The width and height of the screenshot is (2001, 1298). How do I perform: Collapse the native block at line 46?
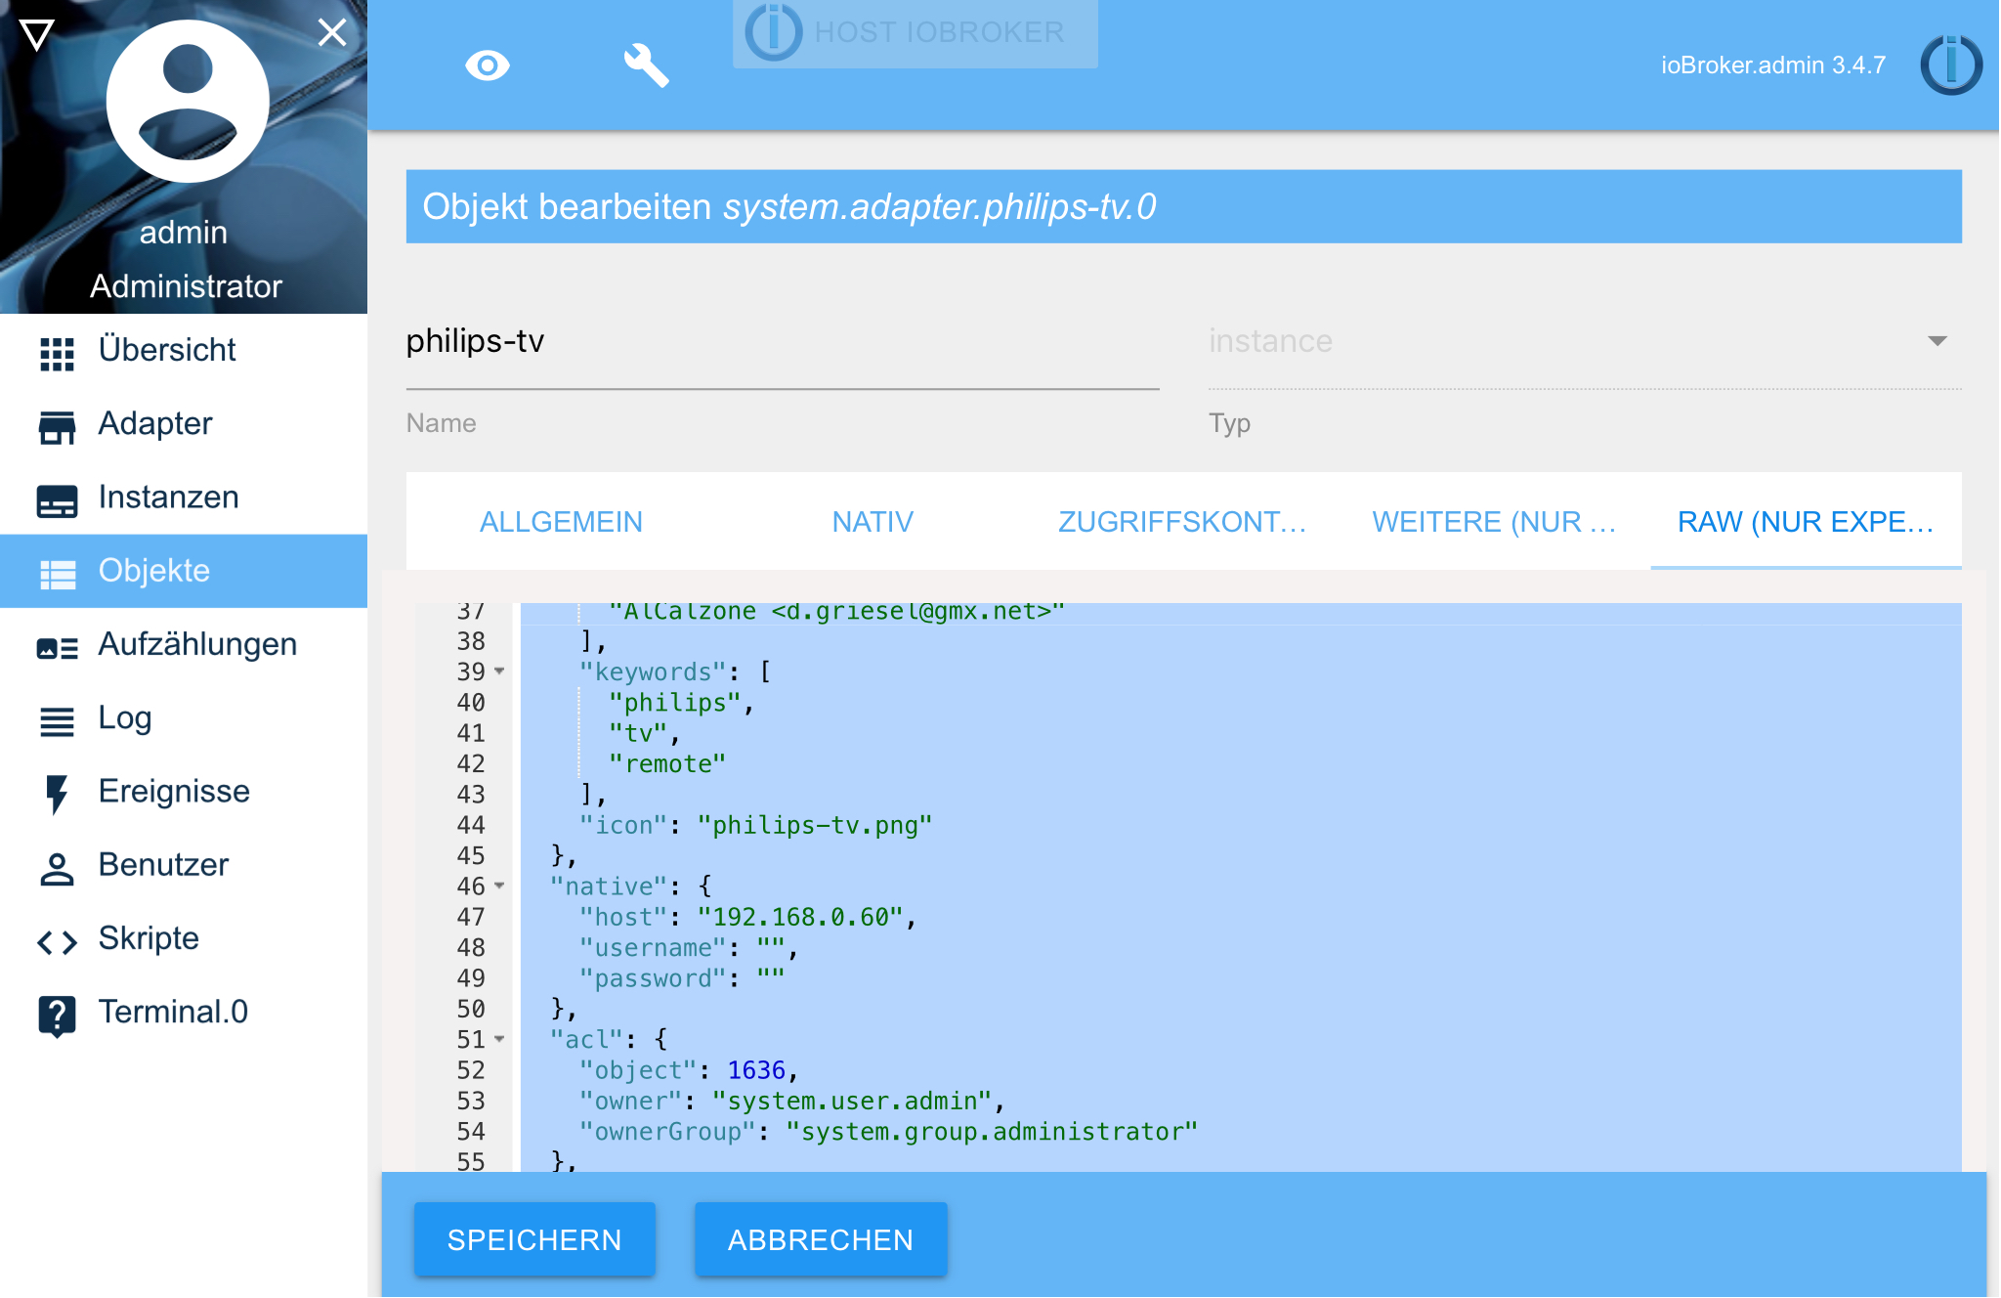coord(499,886)
